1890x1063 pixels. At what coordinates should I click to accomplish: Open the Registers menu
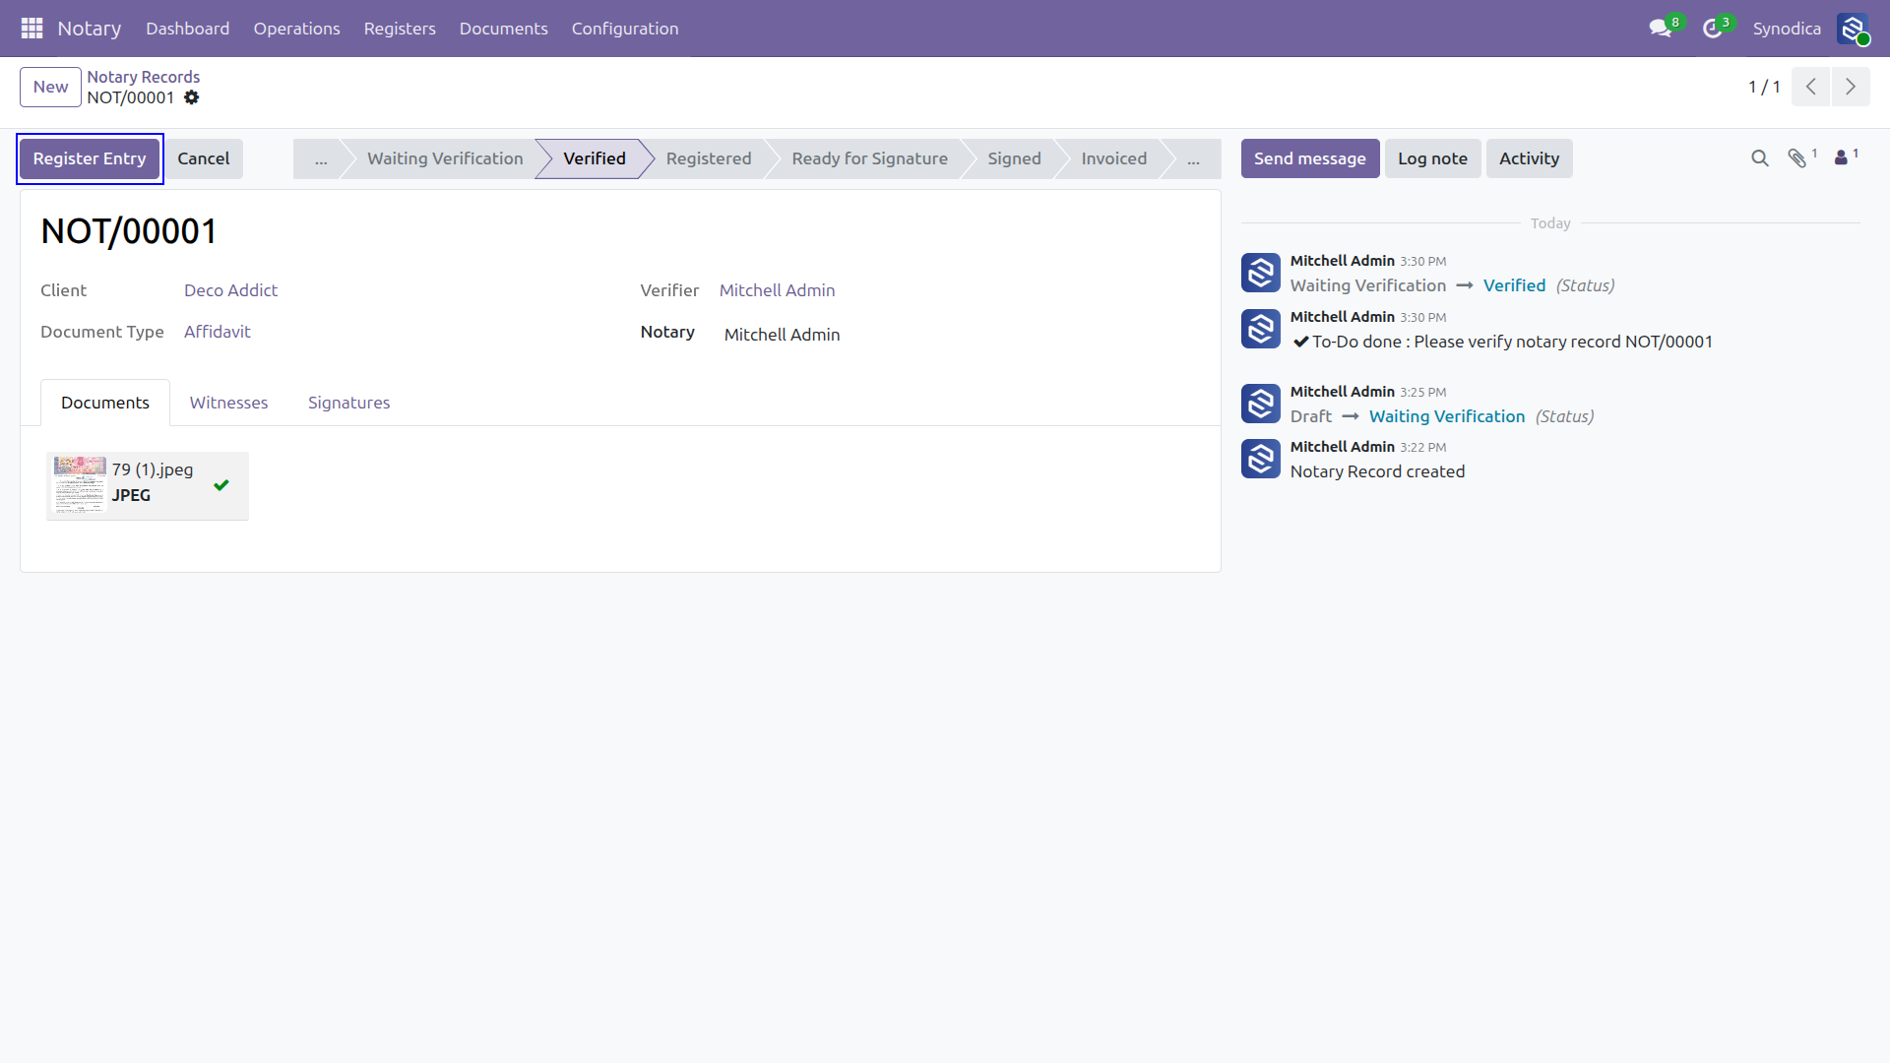(400, 29)
